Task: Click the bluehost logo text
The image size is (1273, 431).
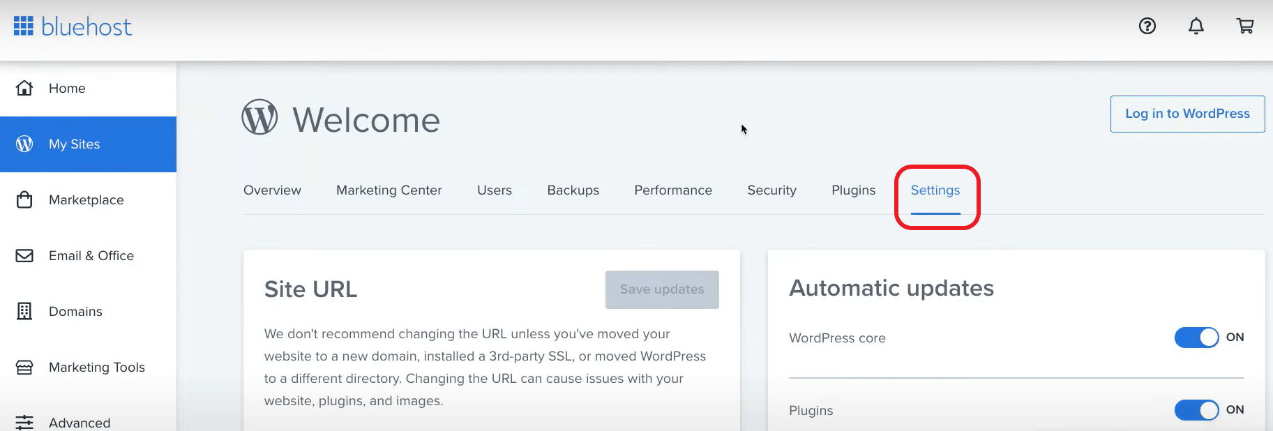Action: [x=86, y=27]
